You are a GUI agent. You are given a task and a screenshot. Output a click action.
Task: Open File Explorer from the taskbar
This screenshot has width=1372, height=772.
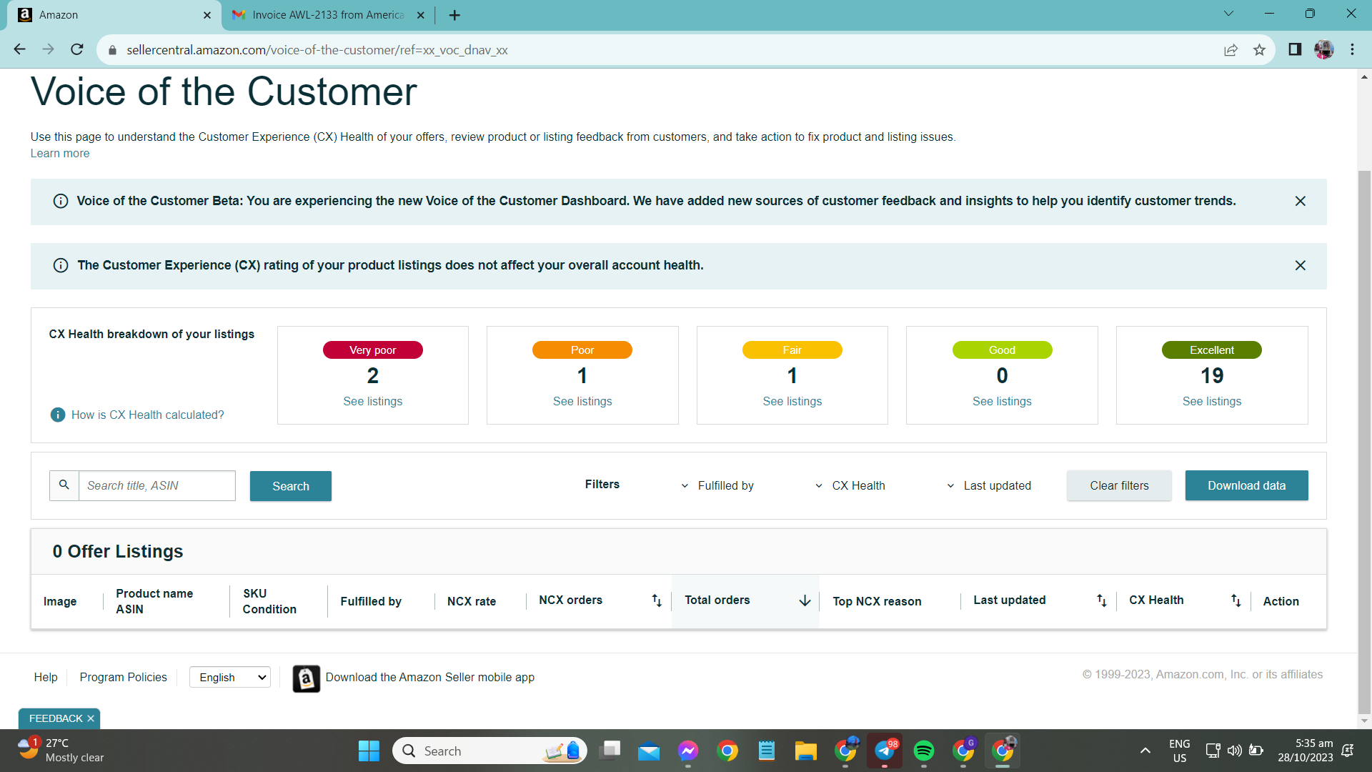[x=805, y=751]
